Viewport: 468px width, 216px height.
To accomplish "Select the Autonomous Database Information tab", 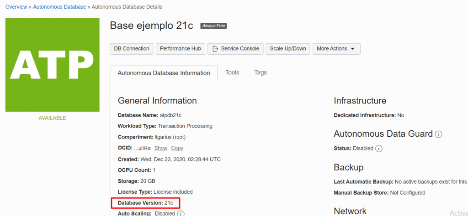I will pyautogui.click(x=164, y=73).
